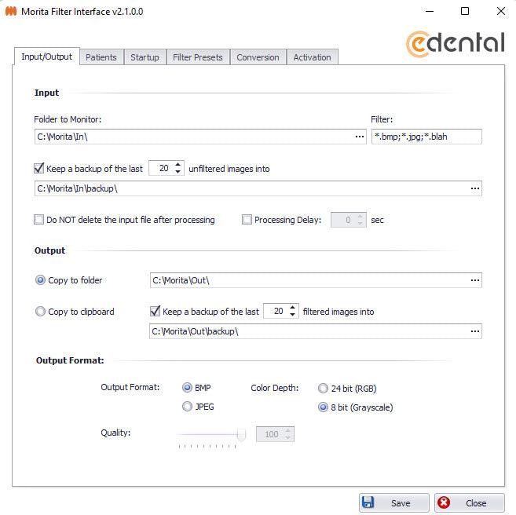
Task: Uncheck Keep a backup of unfiltered images
Action: (39, 168)
